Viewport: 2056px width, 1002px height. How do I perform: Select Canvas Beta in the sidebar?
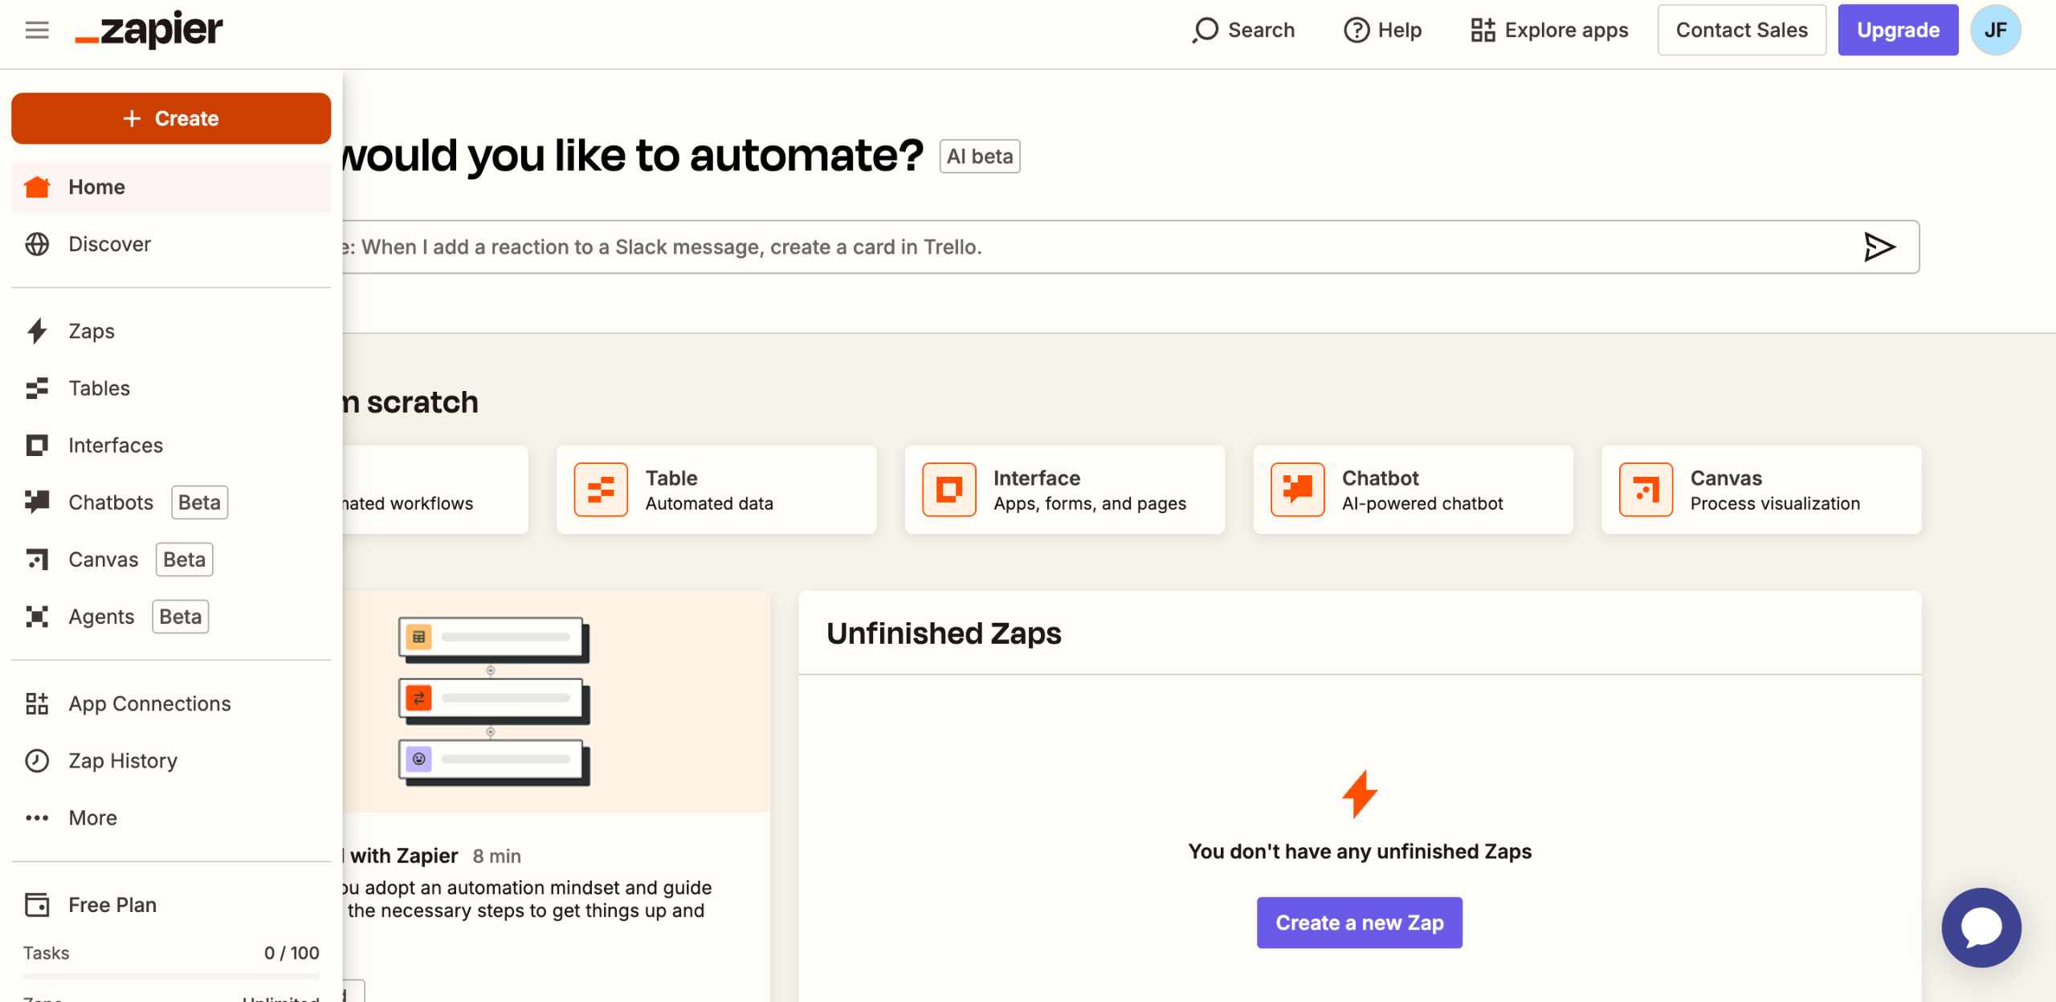(x=104, y=560)
